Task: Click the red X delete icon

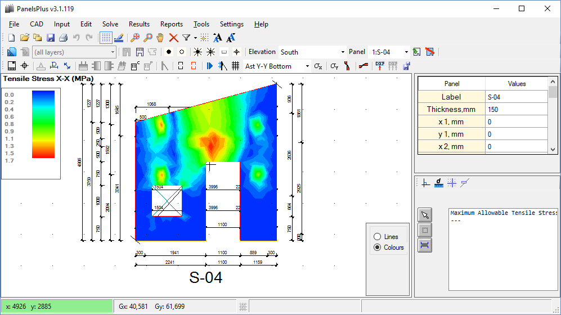Action: tap(173, 38)
